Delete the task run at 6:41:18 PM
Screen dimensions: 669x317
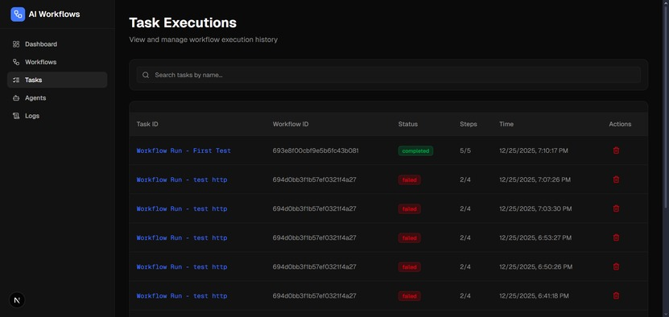click(616, 295)
